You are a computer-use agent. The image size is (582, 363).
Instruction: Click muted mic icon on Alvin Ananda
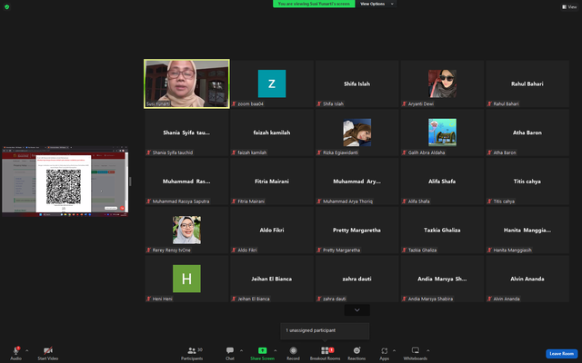tap(489, 299)
